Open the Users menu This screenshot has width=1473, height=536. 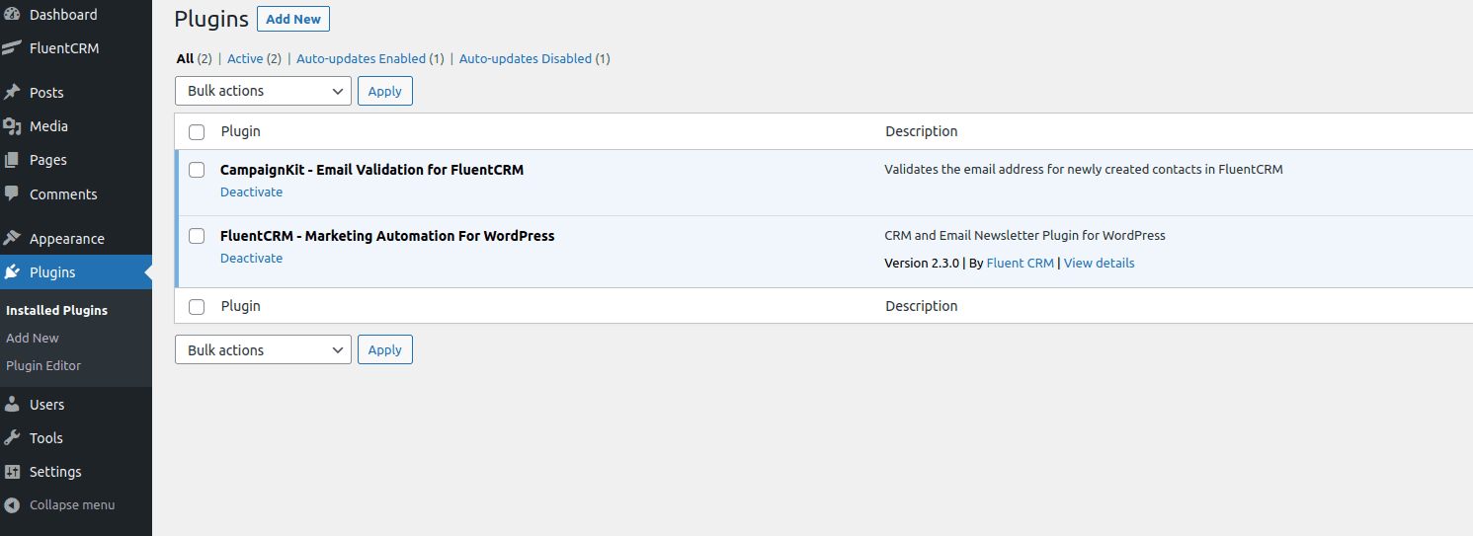76,405
